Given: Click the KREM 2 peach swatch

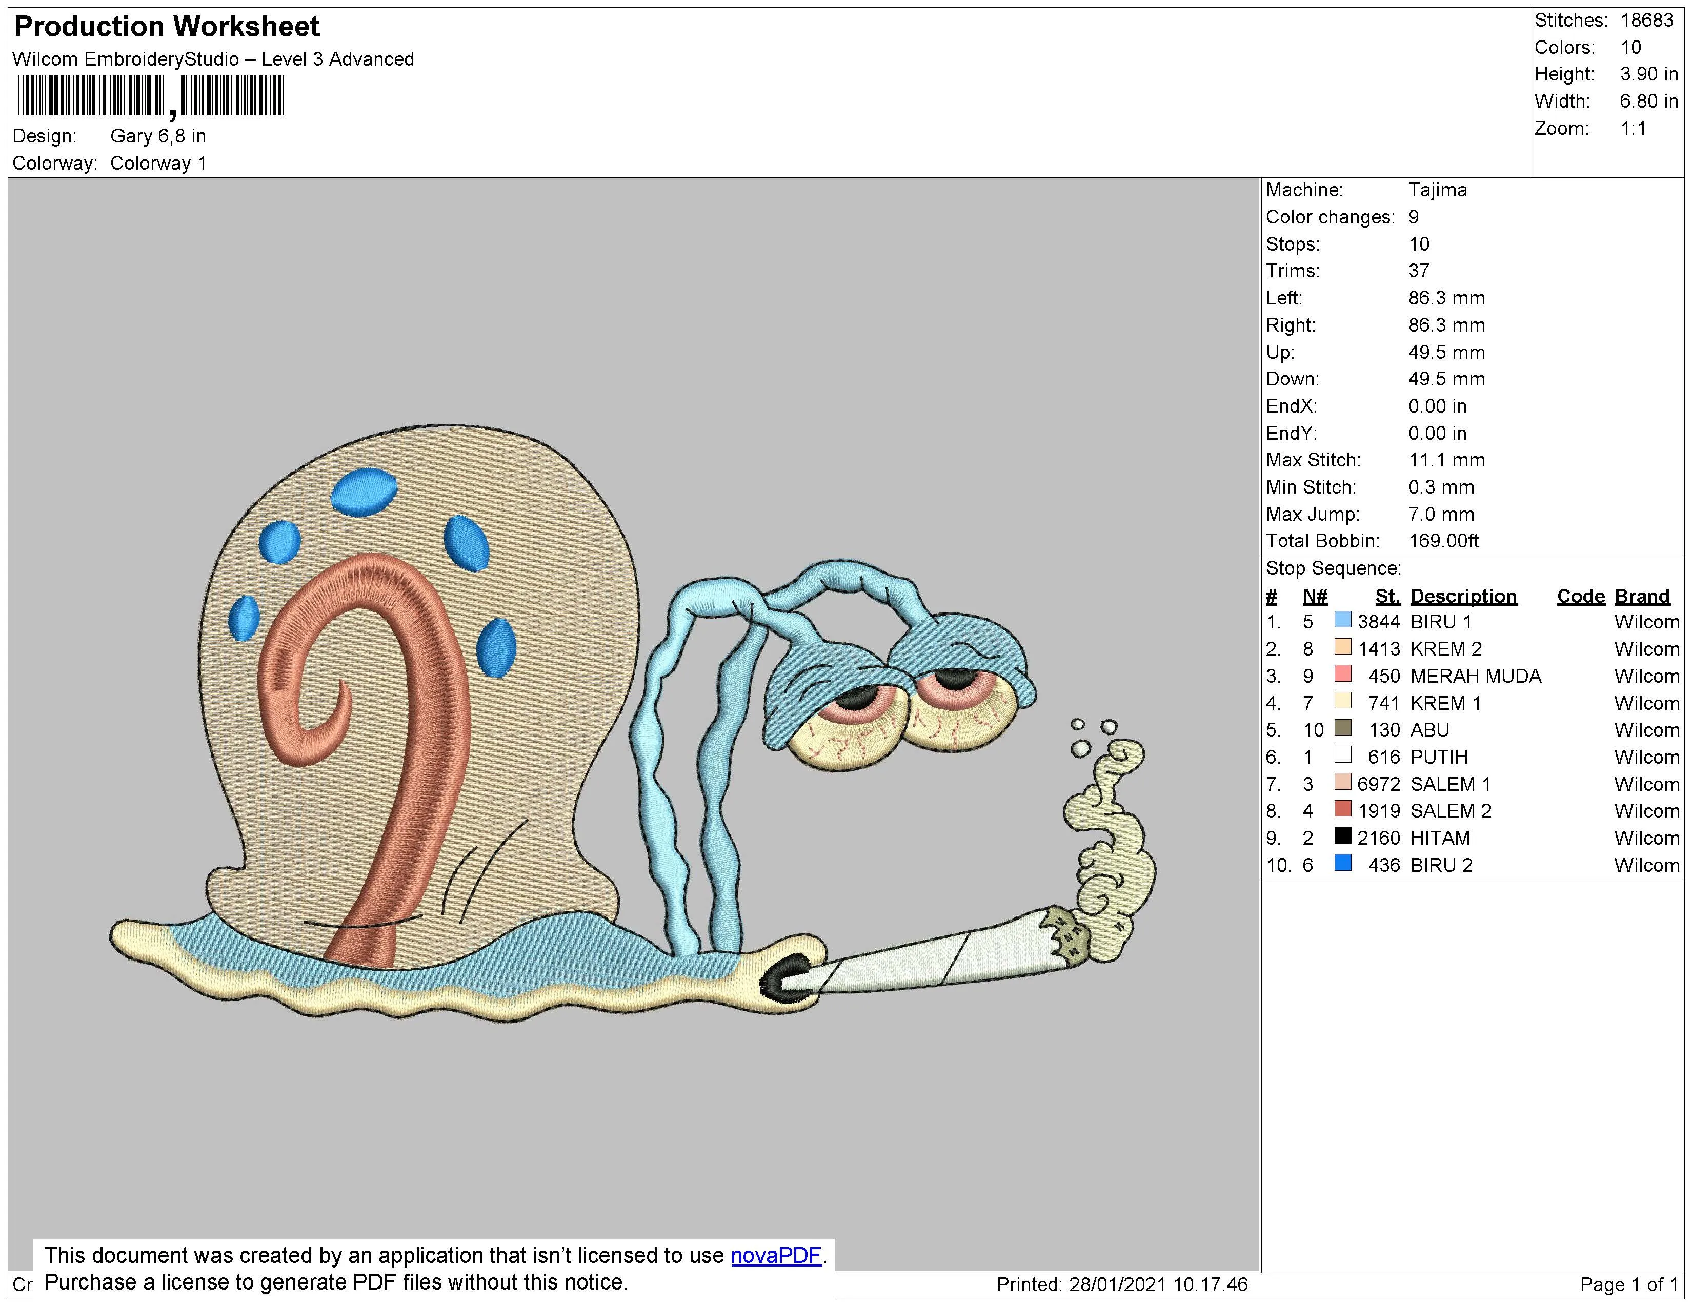Looking at the screenshot, I should [1343, 646].
